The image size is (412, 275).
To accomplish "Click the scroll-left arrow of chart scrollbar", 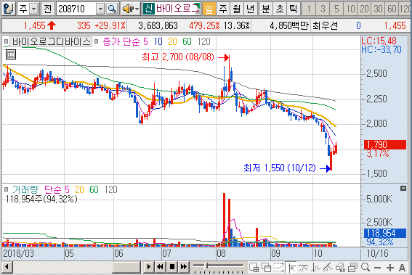I will tap(7, 268).
